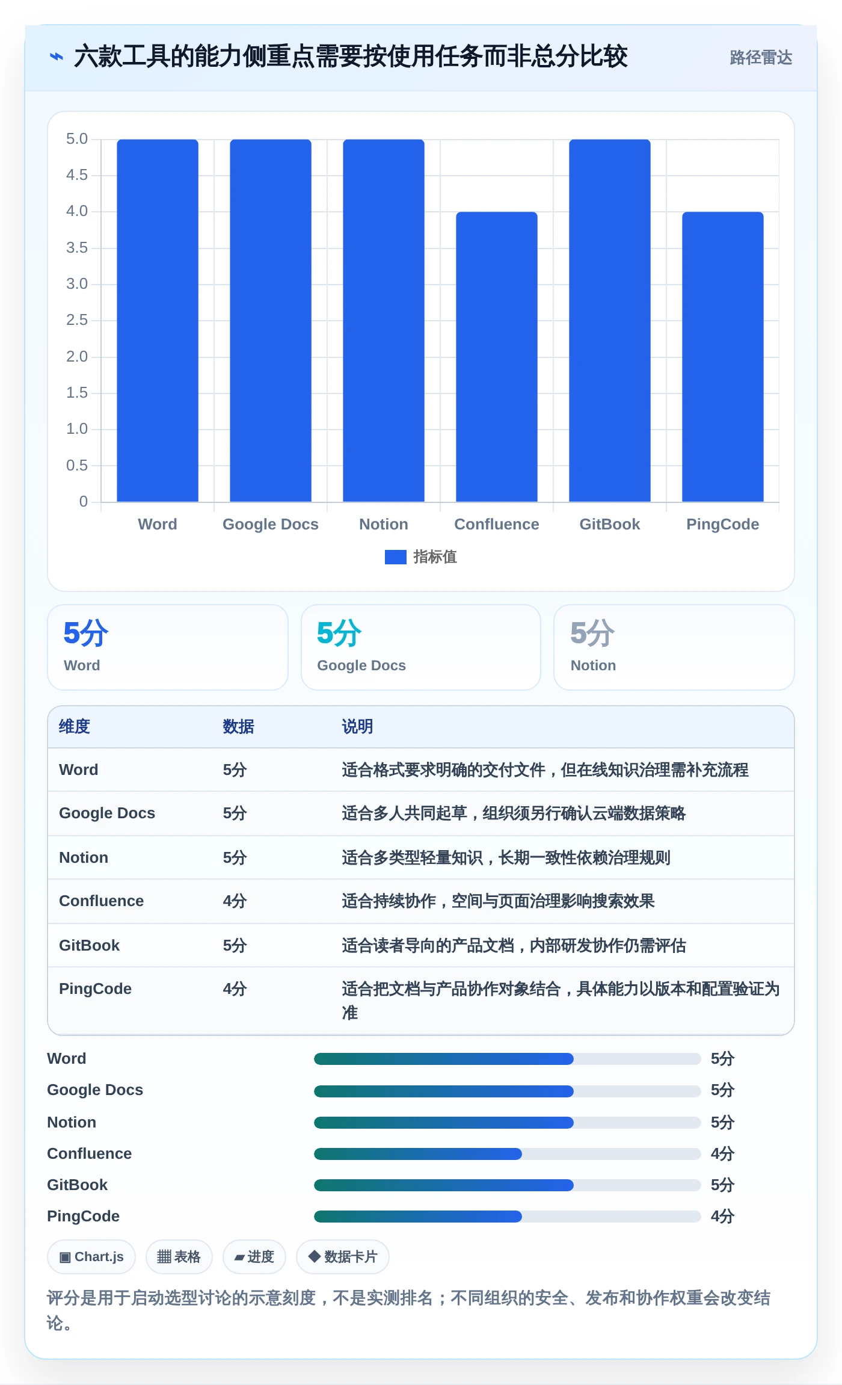Click the 5.0 y-axis tick label
The height and width of the screenshot is (1385, 842).
click(x=77, y=139)
